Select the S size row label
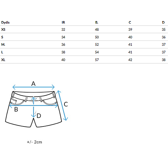The image size is (168, 168). [2, 37]
